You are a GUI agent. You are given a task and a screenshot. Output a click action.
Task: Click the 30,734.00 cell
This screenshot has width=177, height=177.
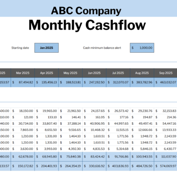tap(23, 123)
